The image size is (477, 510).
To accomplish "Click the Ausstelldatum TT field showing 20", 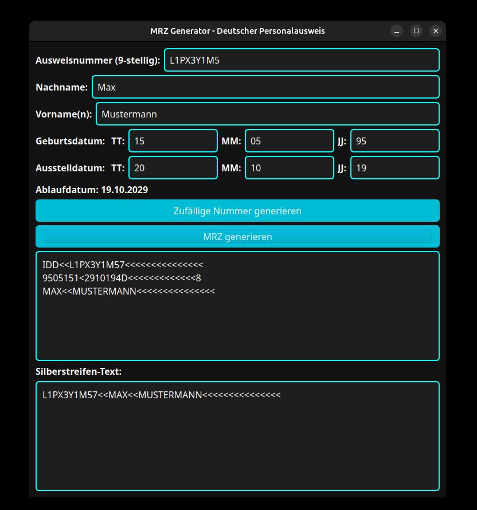I will coord(173,168).
